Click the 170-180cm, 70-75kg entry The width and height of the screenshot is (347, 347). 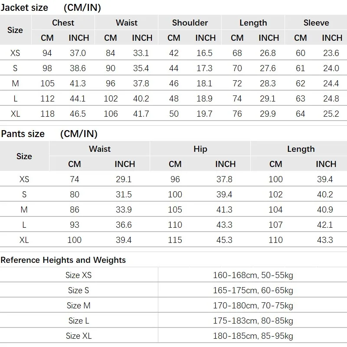[253, 305]
